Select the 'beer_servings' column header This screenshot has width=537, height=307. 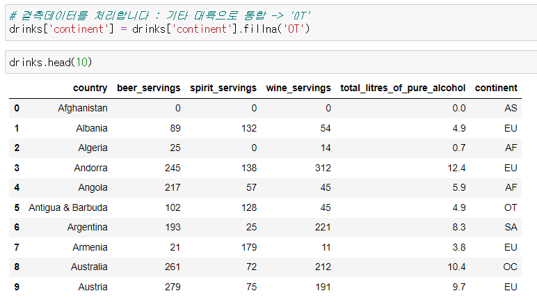pos(149,88)
